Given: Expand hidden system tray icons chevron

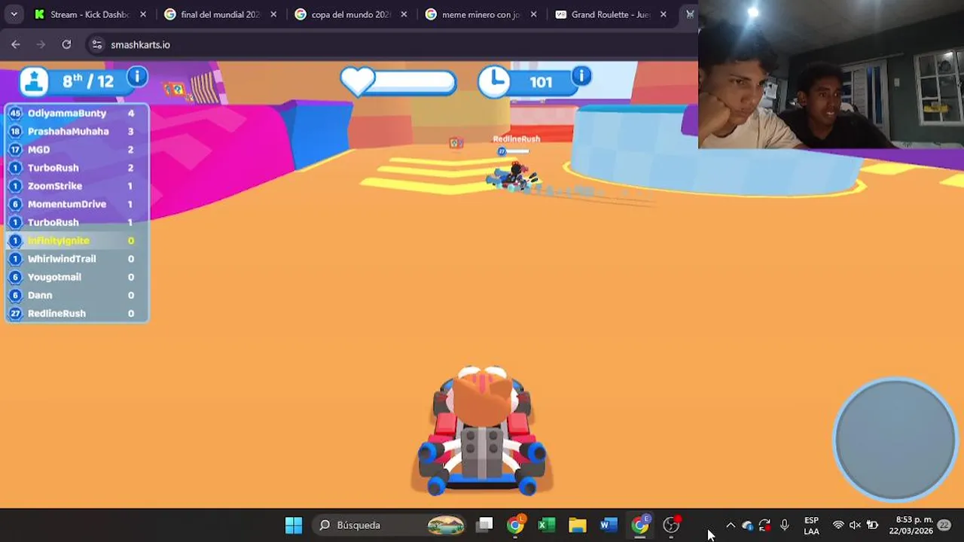Looking at the screenshot, I should 730,525.
